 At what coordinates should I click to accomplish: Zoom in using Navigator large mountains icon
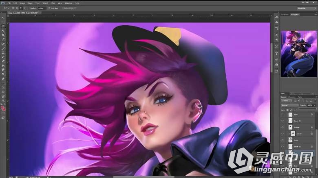pos(313,94)
